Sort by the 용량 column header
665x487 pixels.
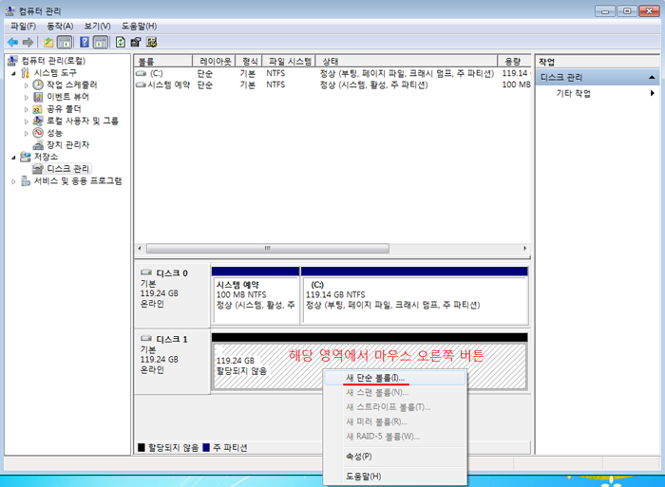(514, 61)
